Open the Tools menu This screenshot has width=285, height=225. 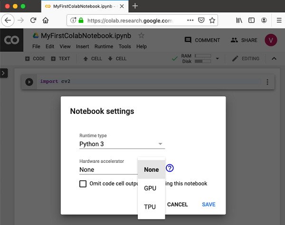click(x=124, y=47)
